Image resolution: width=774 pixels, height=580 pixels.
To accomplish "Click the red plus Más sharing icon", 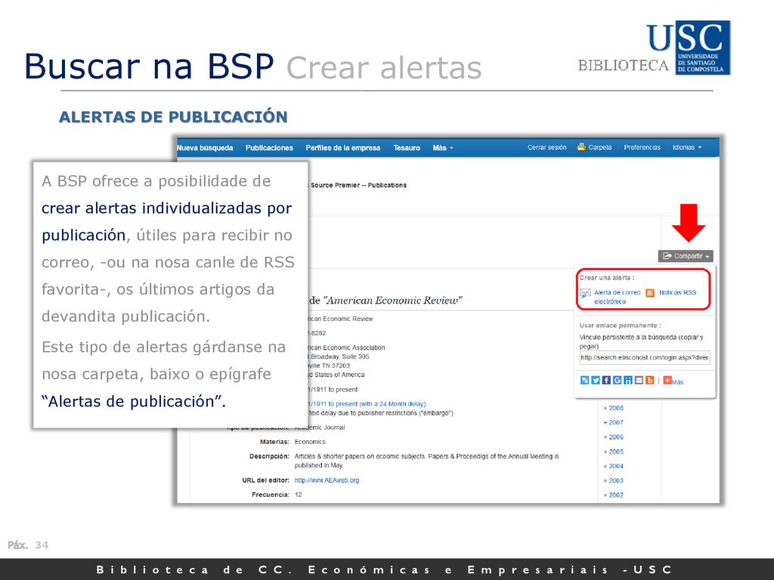I will point(667,381).
